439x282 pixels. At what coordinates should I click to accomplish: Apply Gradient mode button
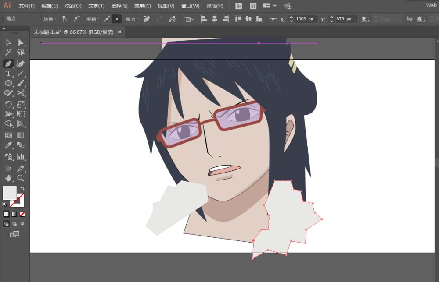tap(14, 214)
